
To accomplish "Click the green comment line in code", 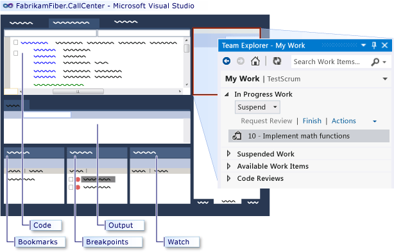I will coord(59,85).
